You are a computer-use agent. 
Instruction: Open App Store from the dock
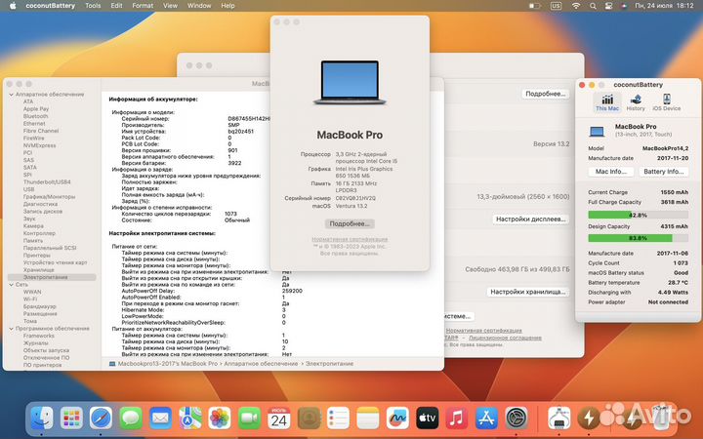486,419
